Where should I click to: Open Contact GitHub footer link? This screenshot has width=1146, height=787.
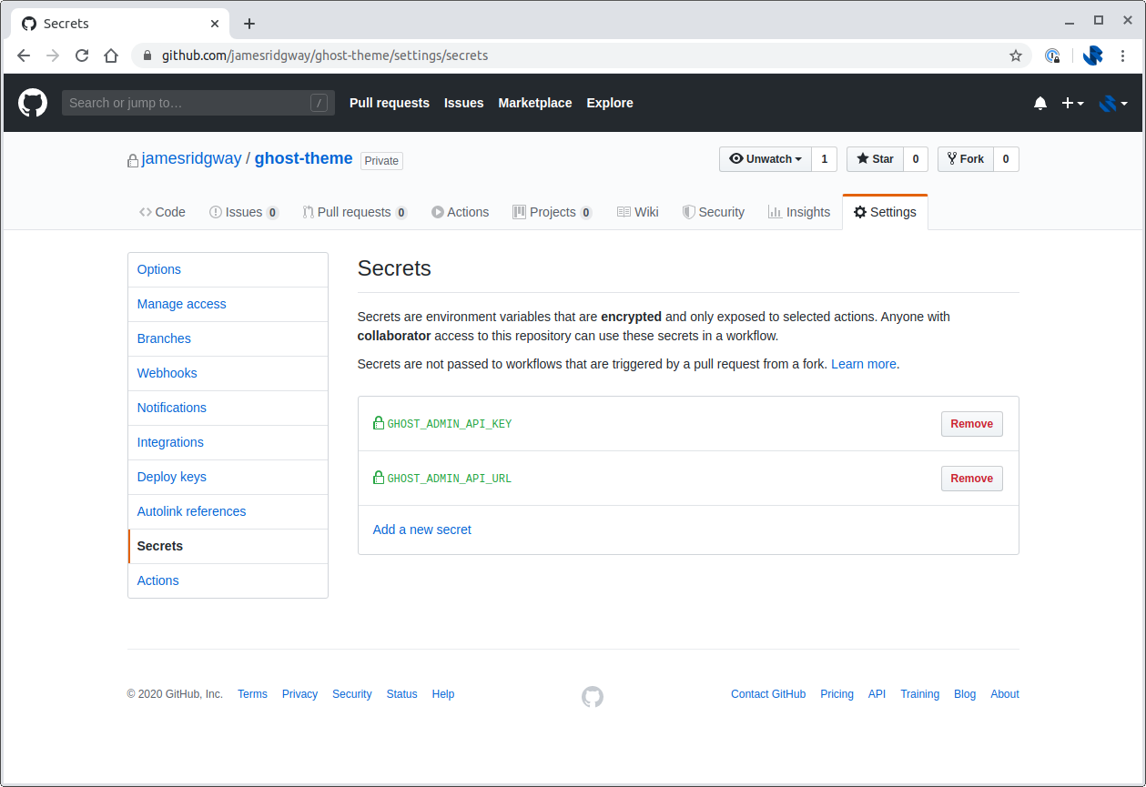click(768, 694)
